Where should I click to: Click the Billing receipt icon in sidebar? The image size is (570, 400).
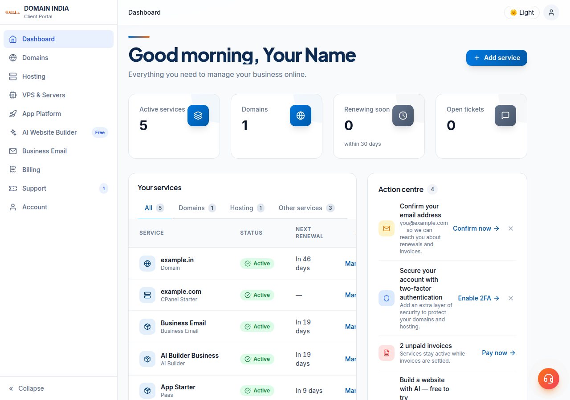click(x=13, y=170)
